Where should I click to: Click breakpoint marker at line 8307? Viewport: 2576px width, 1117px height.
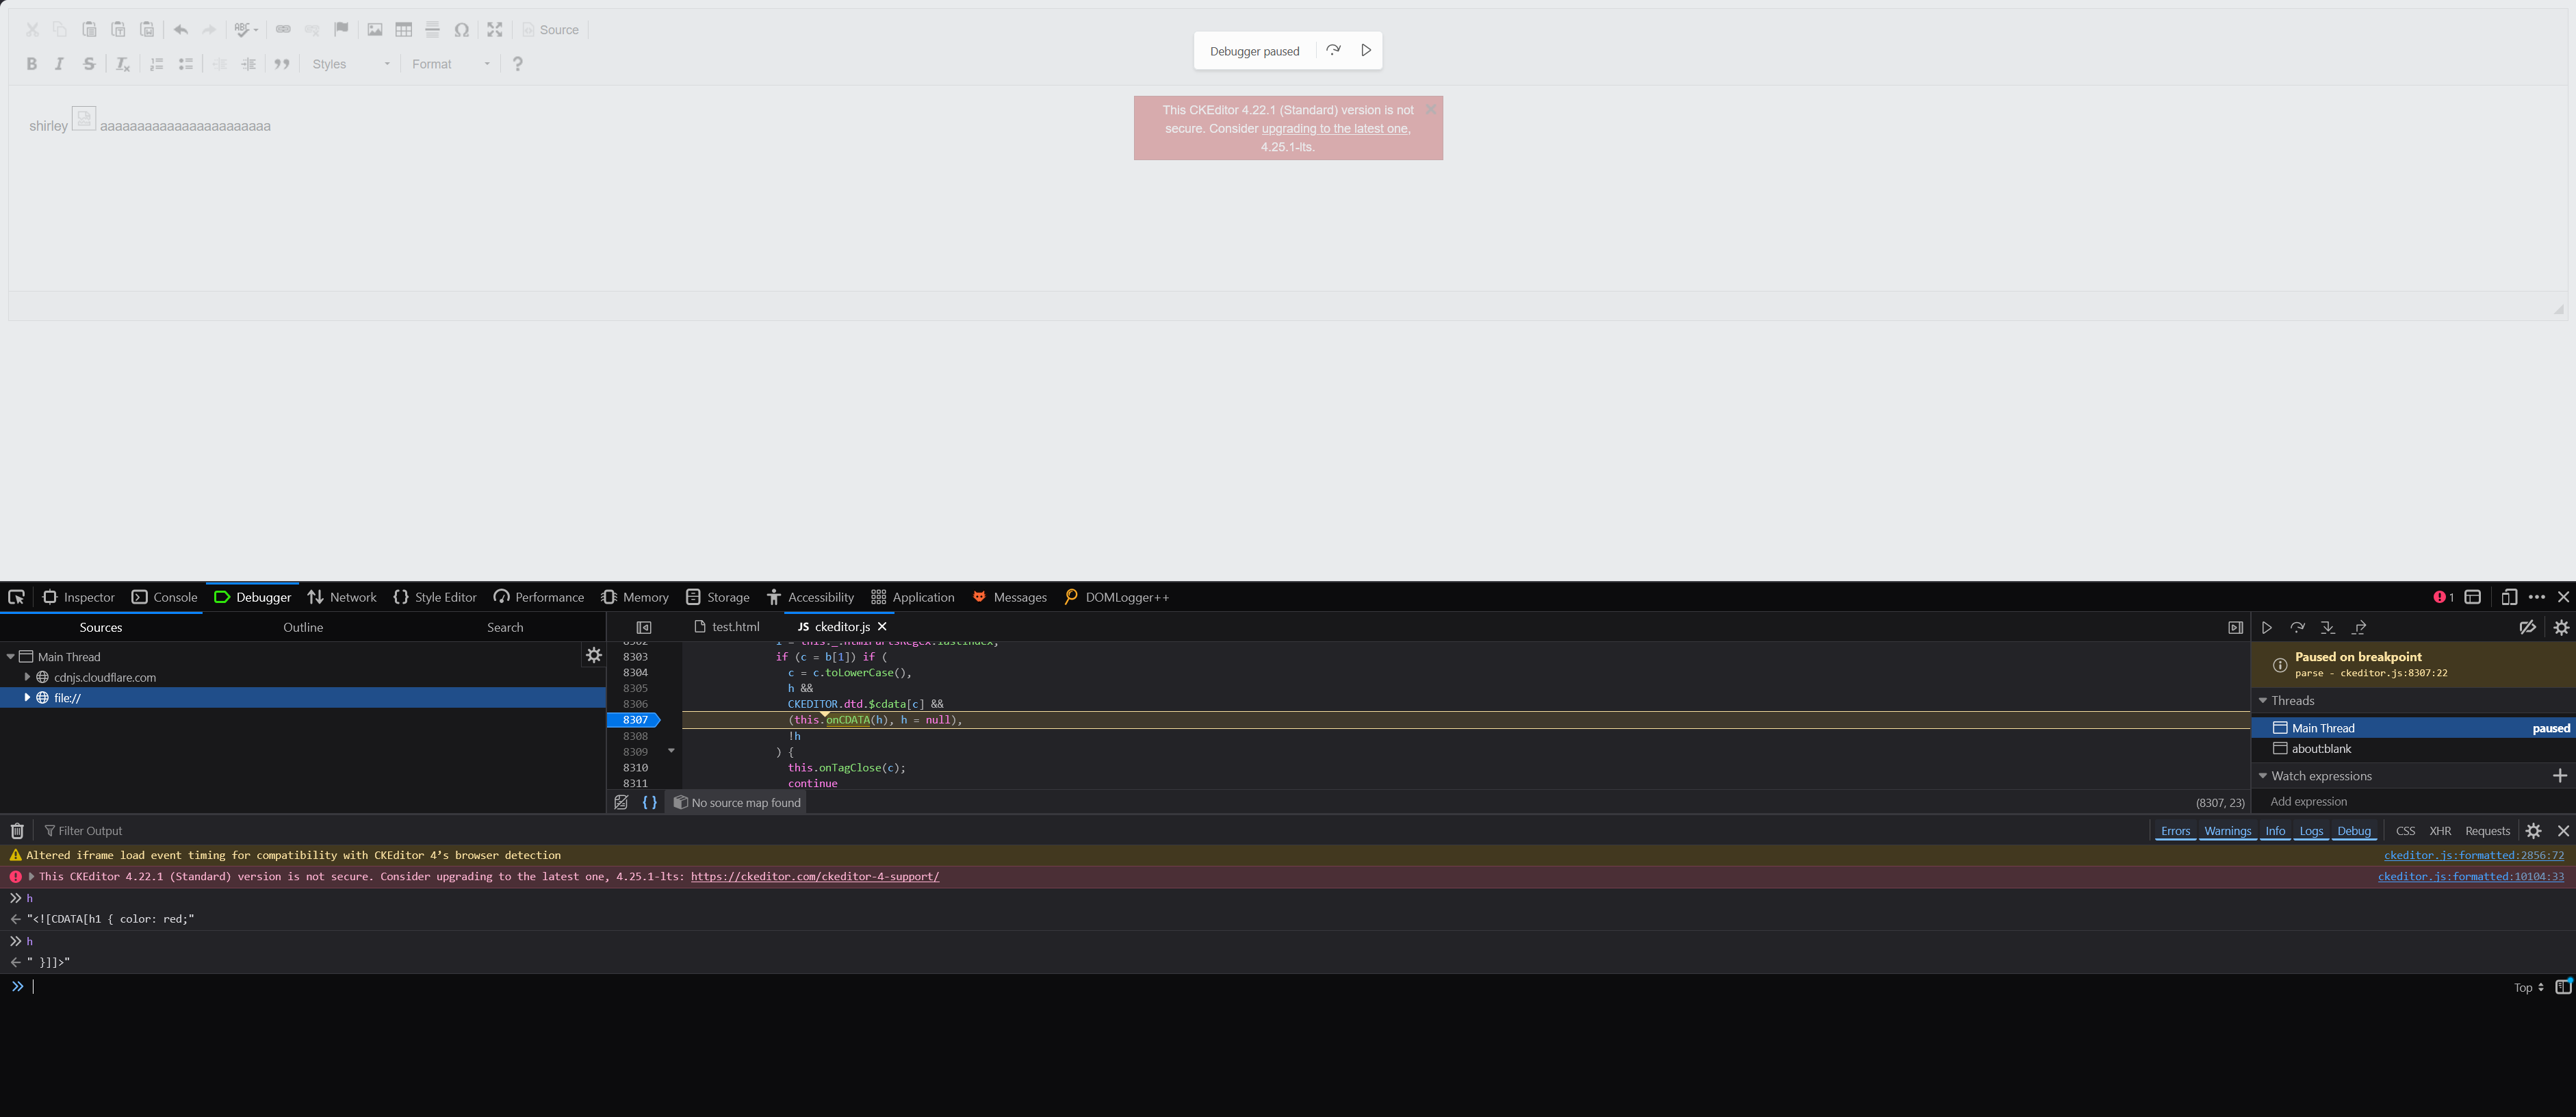(x=634, y=720)
